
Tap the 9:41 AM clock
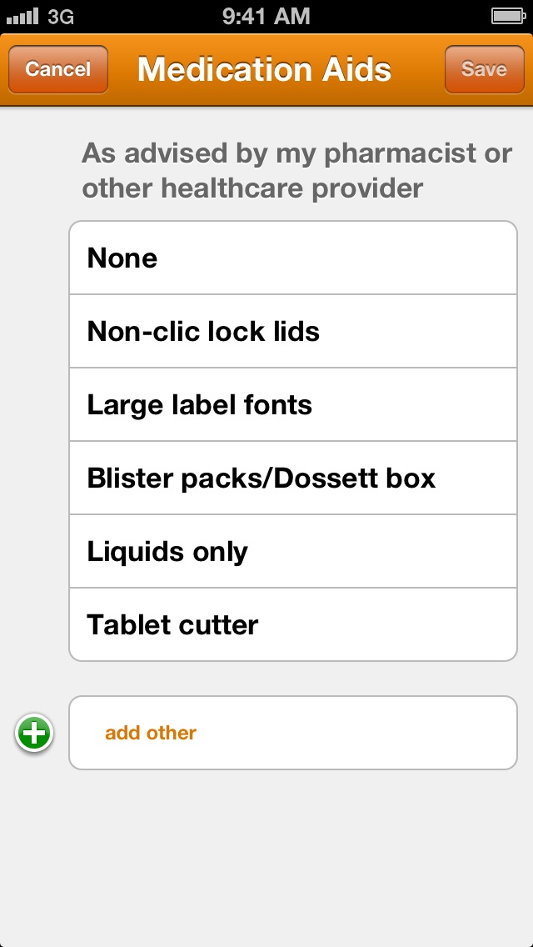(266, 16)
